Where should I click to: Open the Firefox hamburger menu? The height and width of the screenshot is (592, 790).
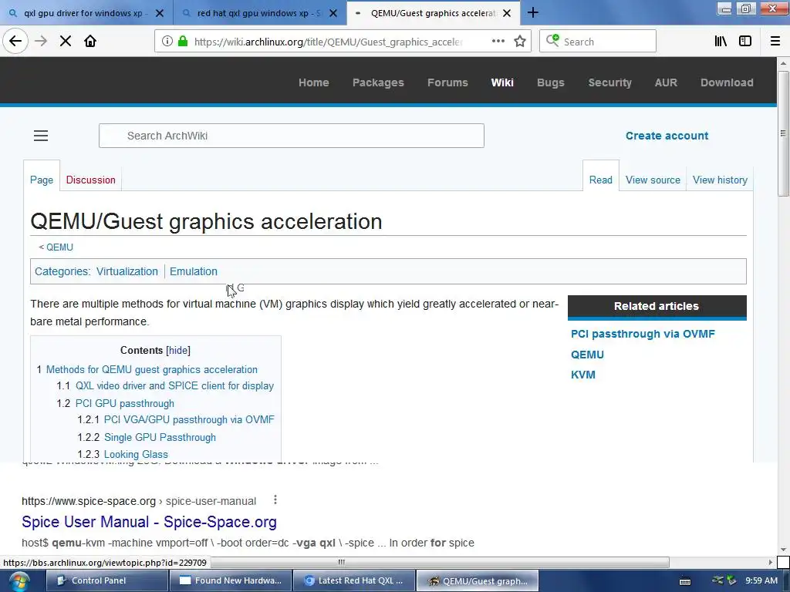[775, 42]
